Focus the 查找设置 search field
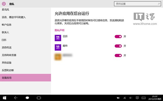The image size is (163, 101). 137,4
